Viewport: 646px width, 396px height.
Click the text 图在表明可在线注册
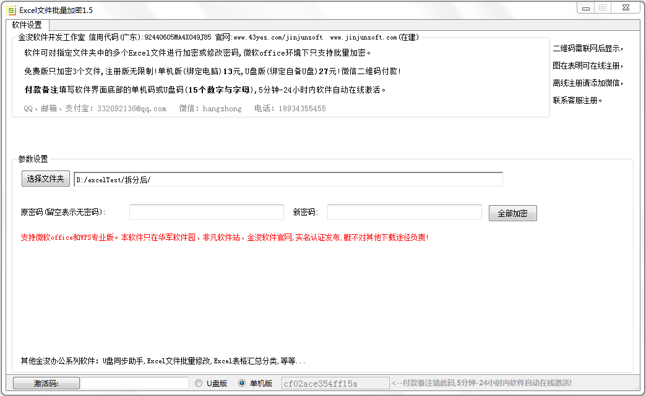point(587,66)
